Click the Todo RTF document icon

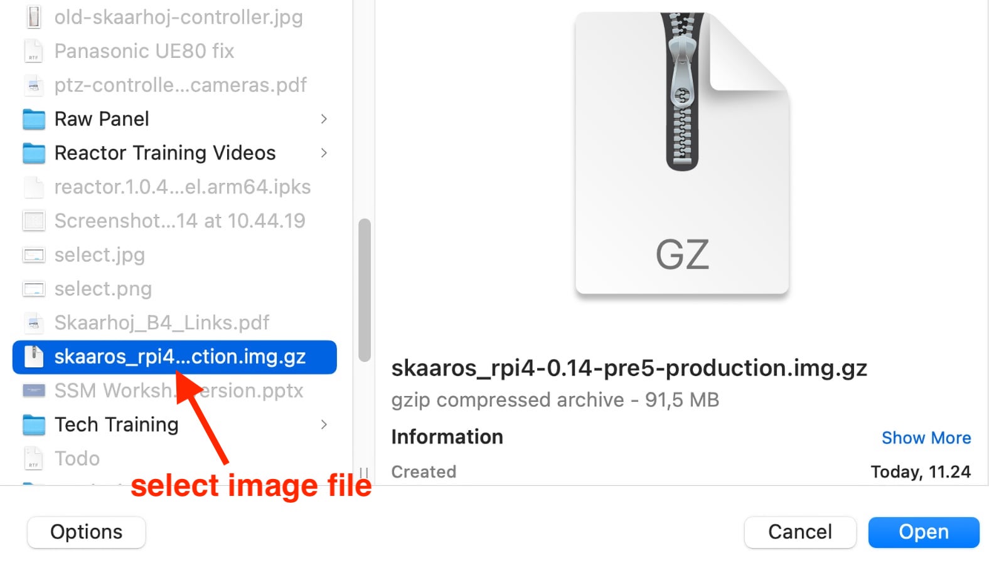click(x=34, y=459)
